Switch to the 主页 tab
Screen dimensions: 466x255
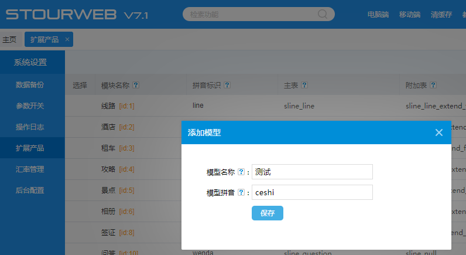[9, 40]
